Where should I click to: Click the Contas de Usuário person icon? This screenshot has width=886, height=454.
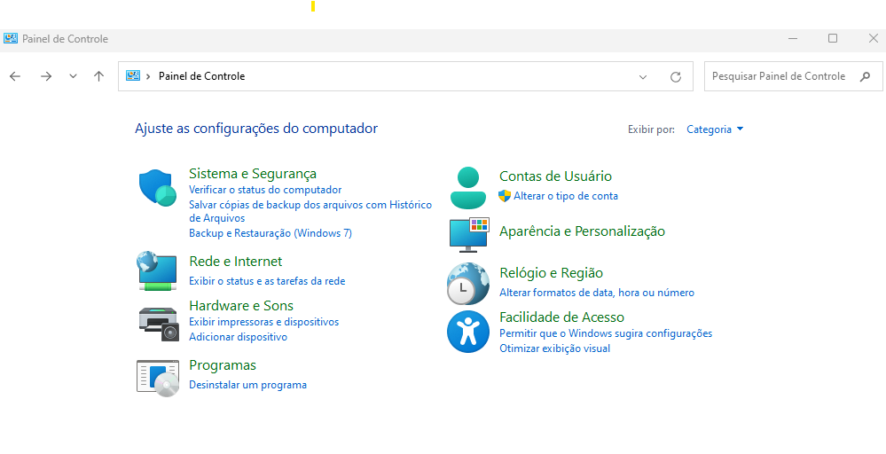(x=467, y=187)
